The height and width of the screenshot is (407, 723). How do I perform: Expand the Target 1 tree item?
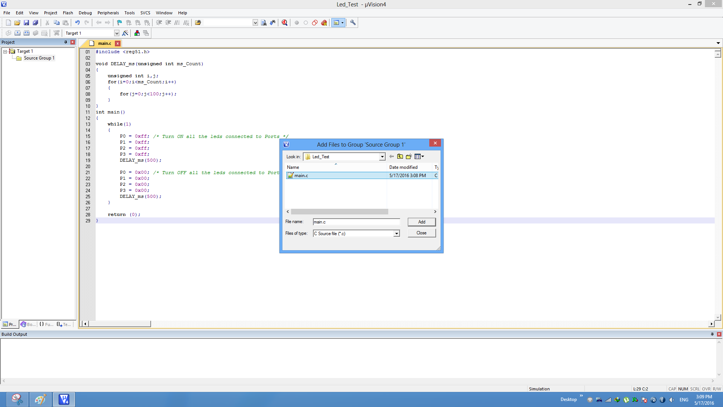coord(6,51)
